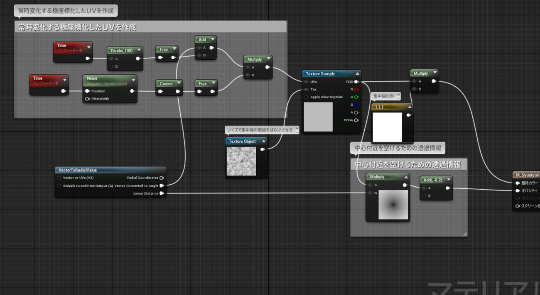Screen dimensions: 540x295
Task: Click the Linear Distance output pin
Action: pyautogui.click(x=162, y=193)
